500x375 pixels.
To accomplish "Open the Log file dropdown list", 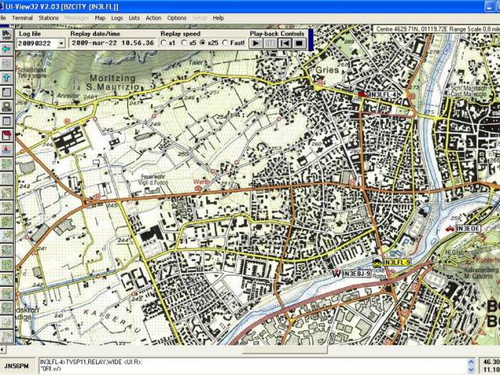I will 61,43.
